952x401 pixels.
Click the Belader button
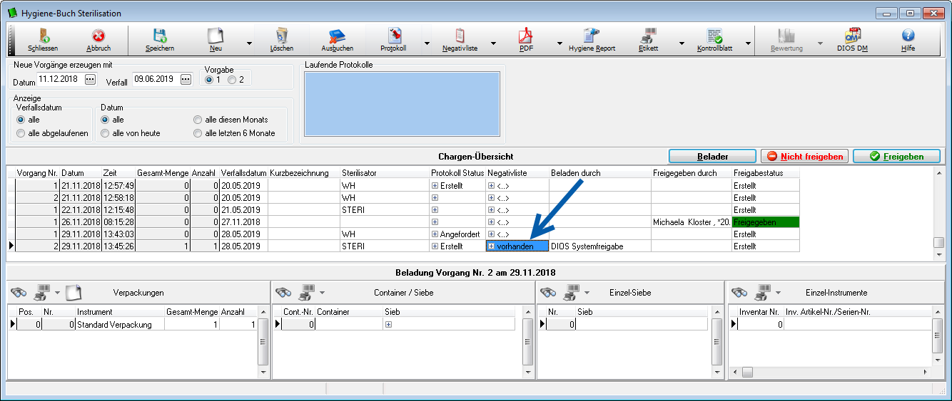(712, 156)
